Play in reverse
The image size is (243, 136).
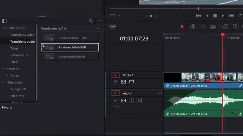click(x=207, y=16)
